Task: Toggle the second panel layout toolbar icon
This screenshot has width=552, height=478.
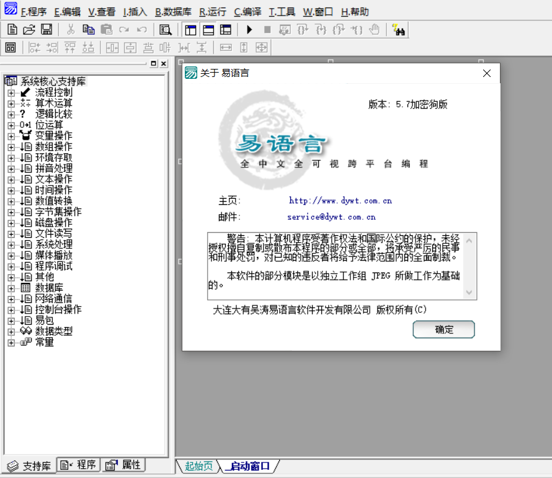Action: pyautogui.click(x=208, y=30)
